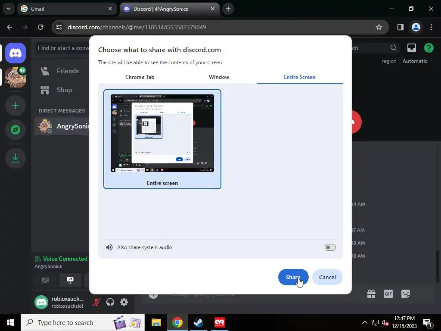Open User Settings gear icon
Image resolution: width=441 pixels, height=331 pixels.
[x=124, y=302]
